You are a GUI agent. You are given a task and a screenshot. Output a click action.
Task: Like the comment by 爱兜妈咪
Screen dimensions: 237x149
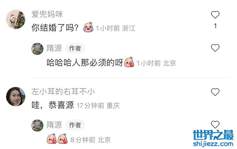215,15
